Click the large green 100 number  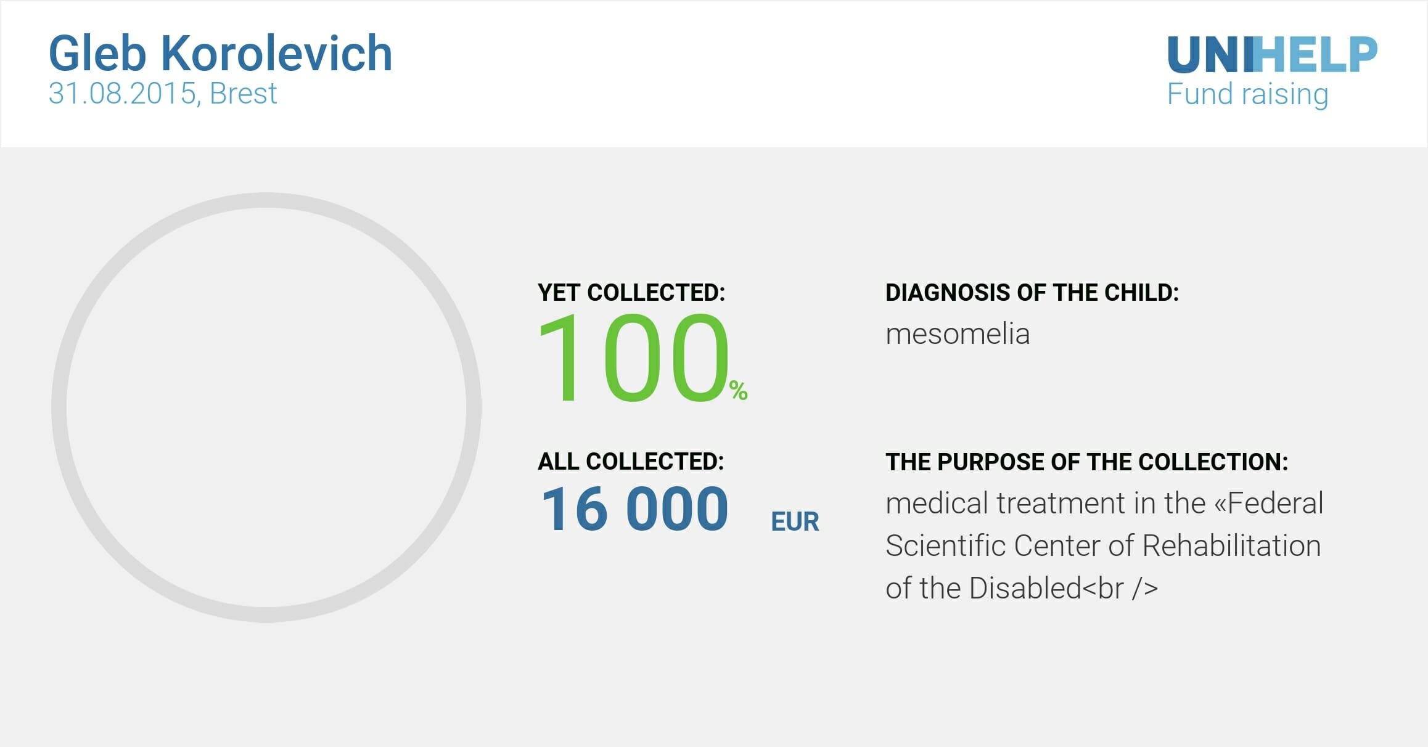click(633, 358)
